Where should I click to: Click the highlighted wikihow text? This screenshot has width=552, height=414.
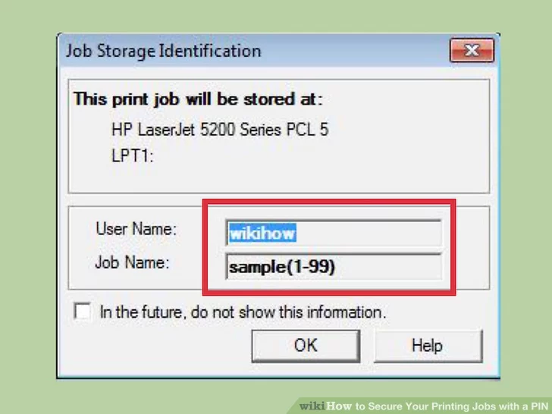[x=262, y=234]
